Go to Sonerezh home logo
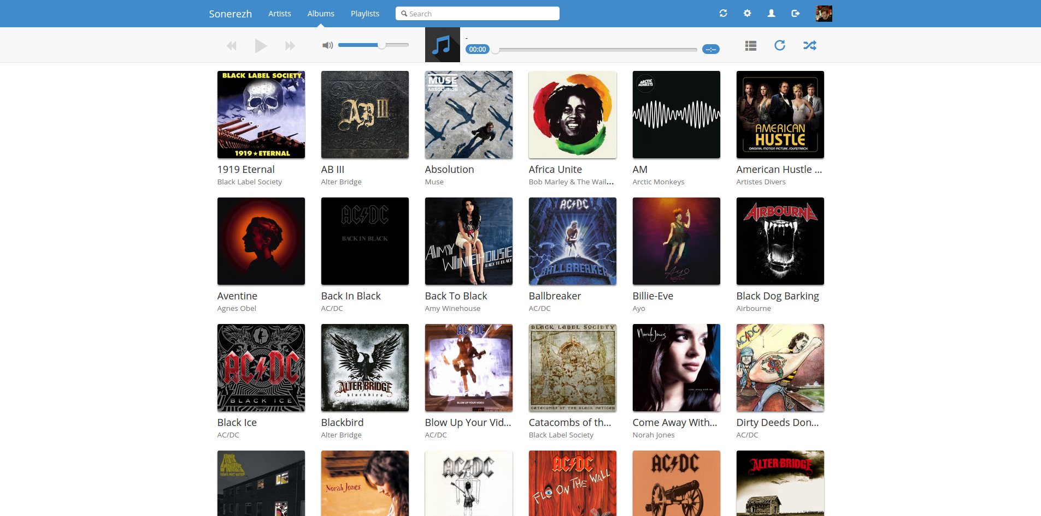This screenshot has width=1041, height=516. (x=231, y=14)
